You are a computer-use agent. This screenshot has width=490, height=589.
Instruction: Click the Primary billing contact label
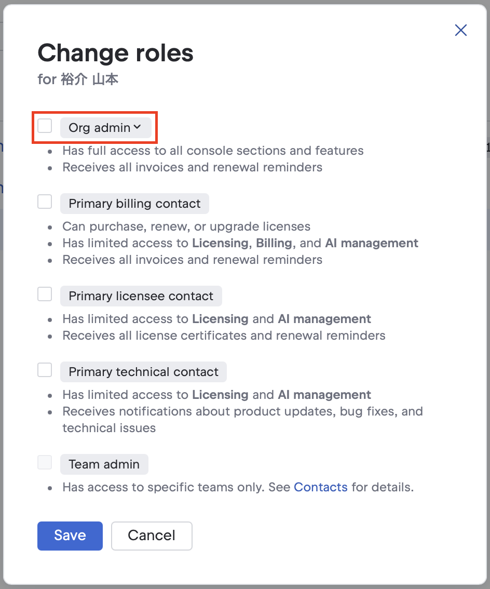[134, 204]
